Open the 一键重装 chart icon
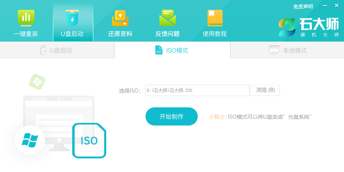The image size is (344, 172). (26, 18)
